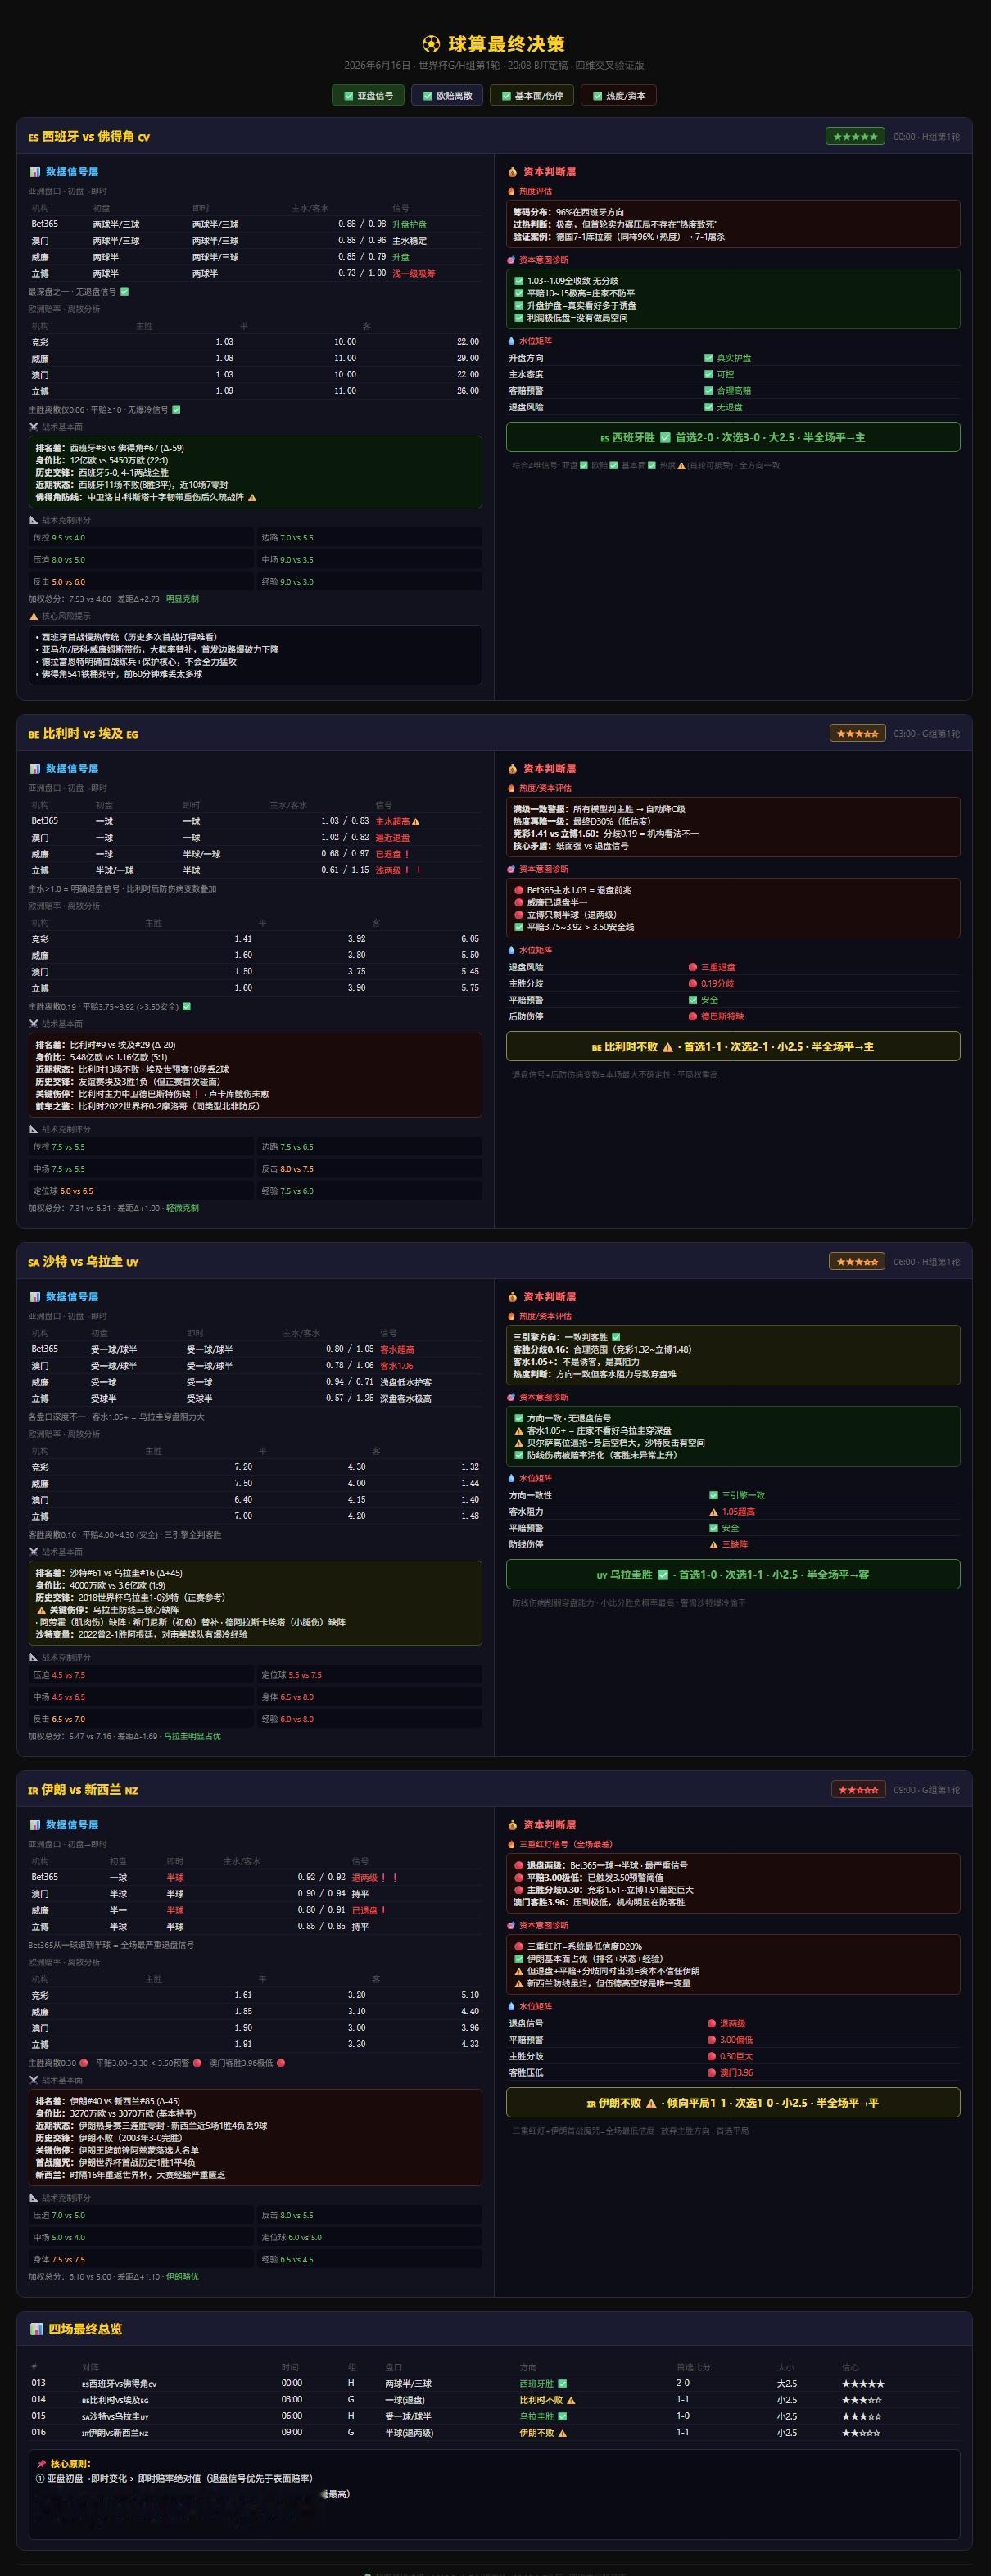Click the bar chart icon next to 四场最终总览
Image resolution: width=991 pixels, height=2576 pixels.
[x=37, y=2329]
